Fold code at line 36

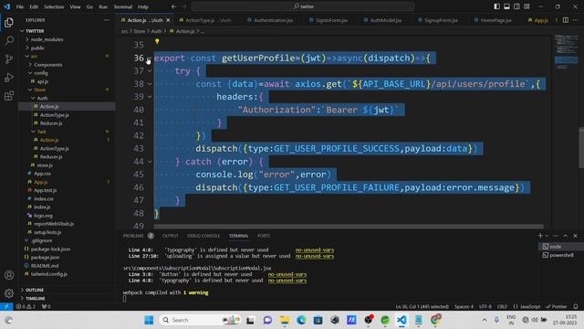pyautogui.click(x=150, y=58)
